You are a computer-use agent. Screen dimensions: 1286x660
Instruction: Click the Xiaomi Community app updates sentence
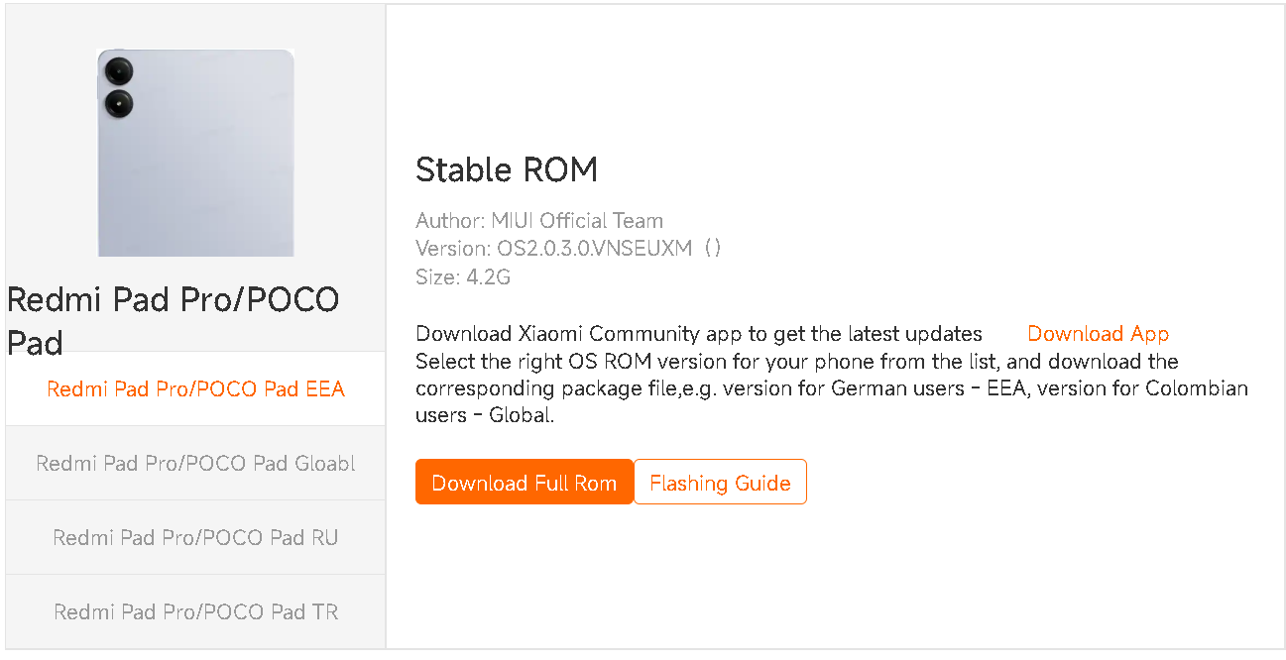coord(698,334)
